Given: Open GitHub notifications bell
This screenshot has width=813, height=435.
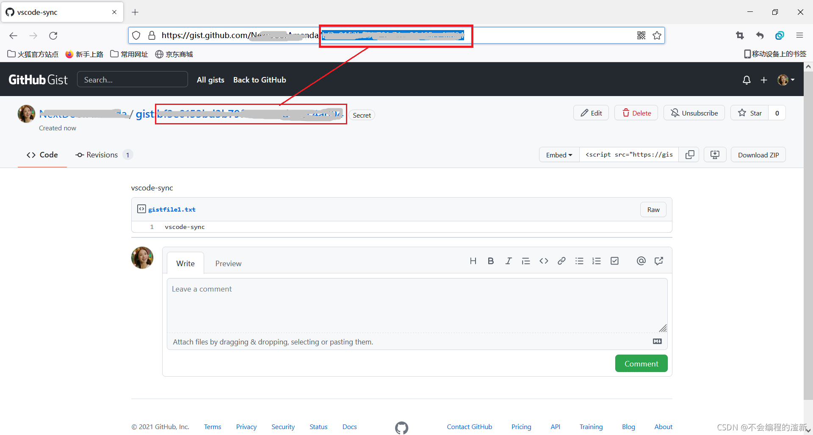Looking at the screenshot, I should [747, 80].
